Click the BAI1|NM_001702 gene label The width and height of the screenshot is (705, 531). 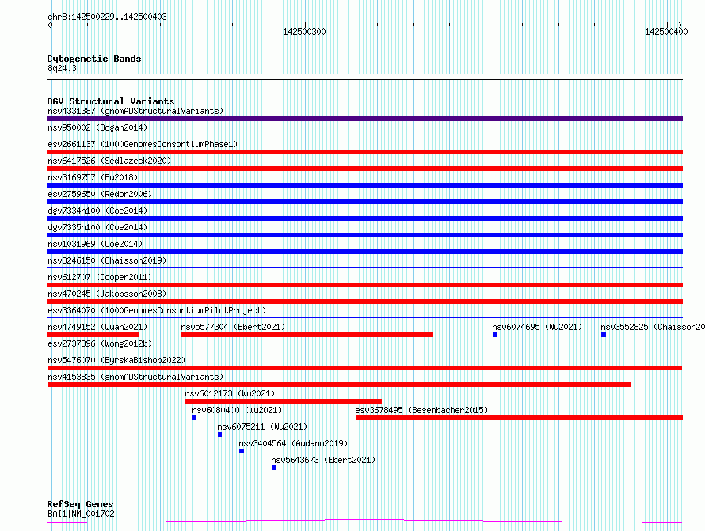tap(81, 514)
